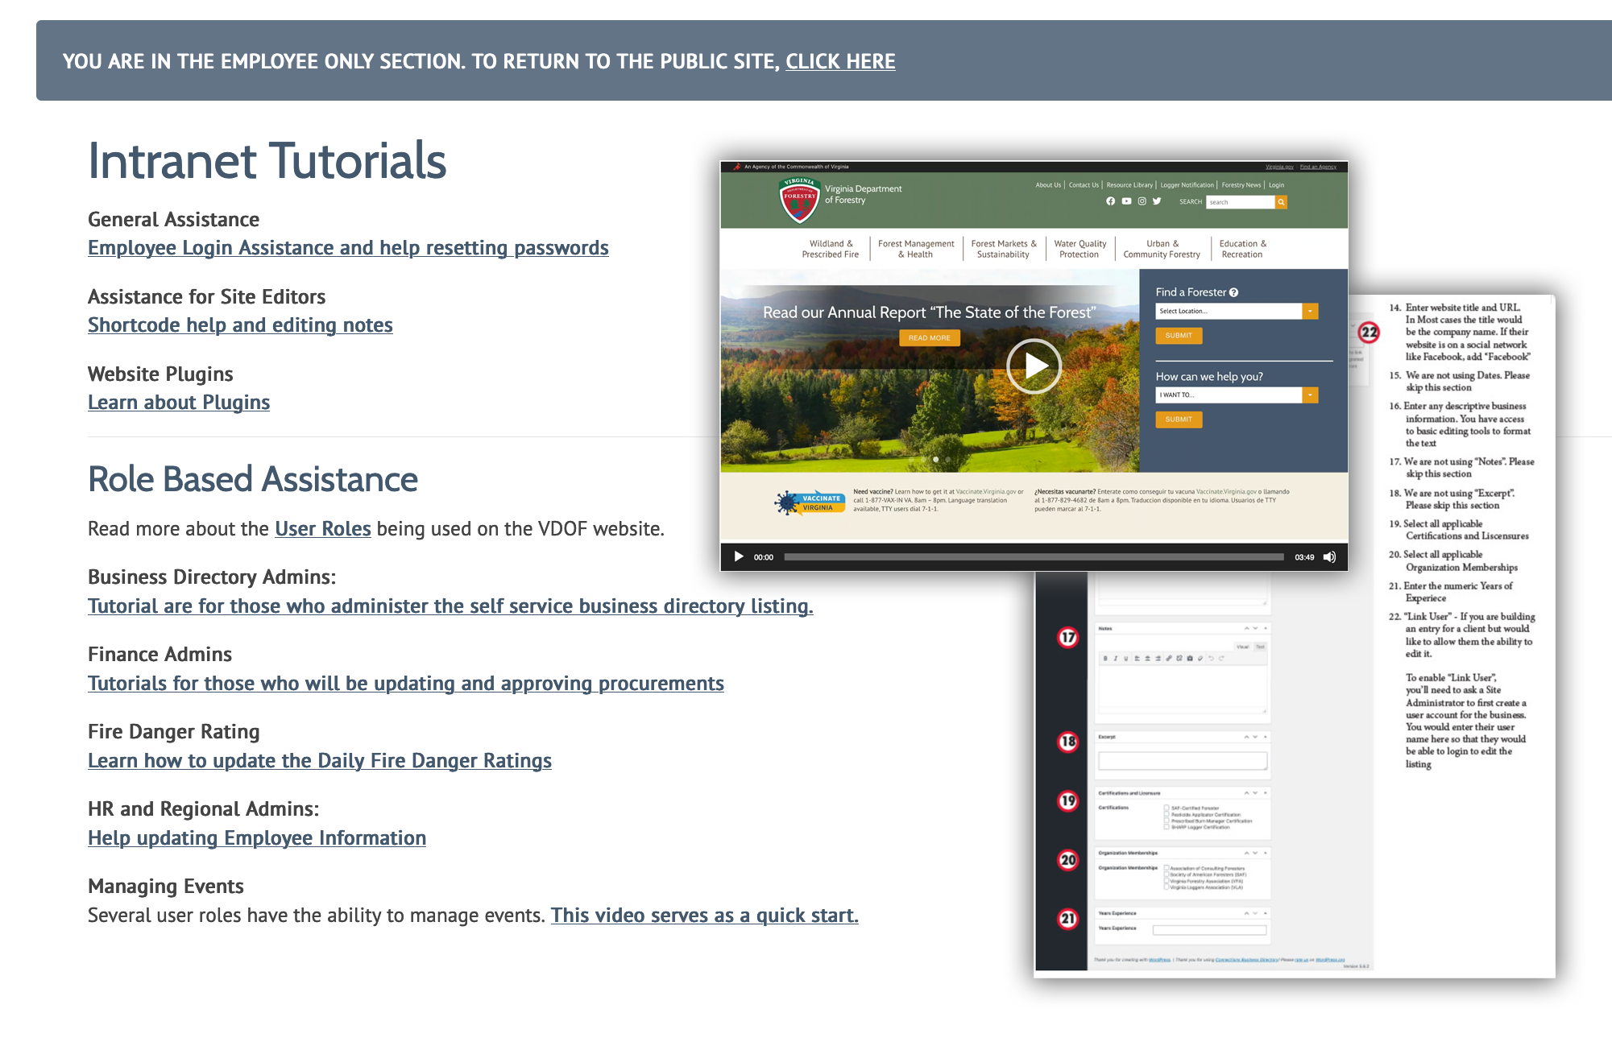Open the Water Quality Protection menu item
The width and height of the screenshot is (1612, 1046).
1080,249
